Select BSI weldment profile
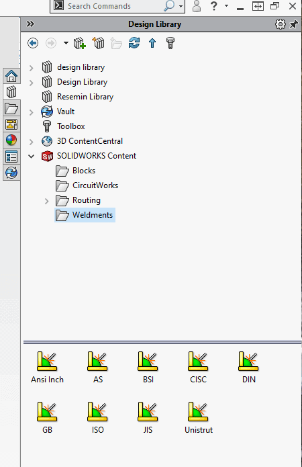The height and width of the screenshot is (467, 302). click(x=148, y=368)
